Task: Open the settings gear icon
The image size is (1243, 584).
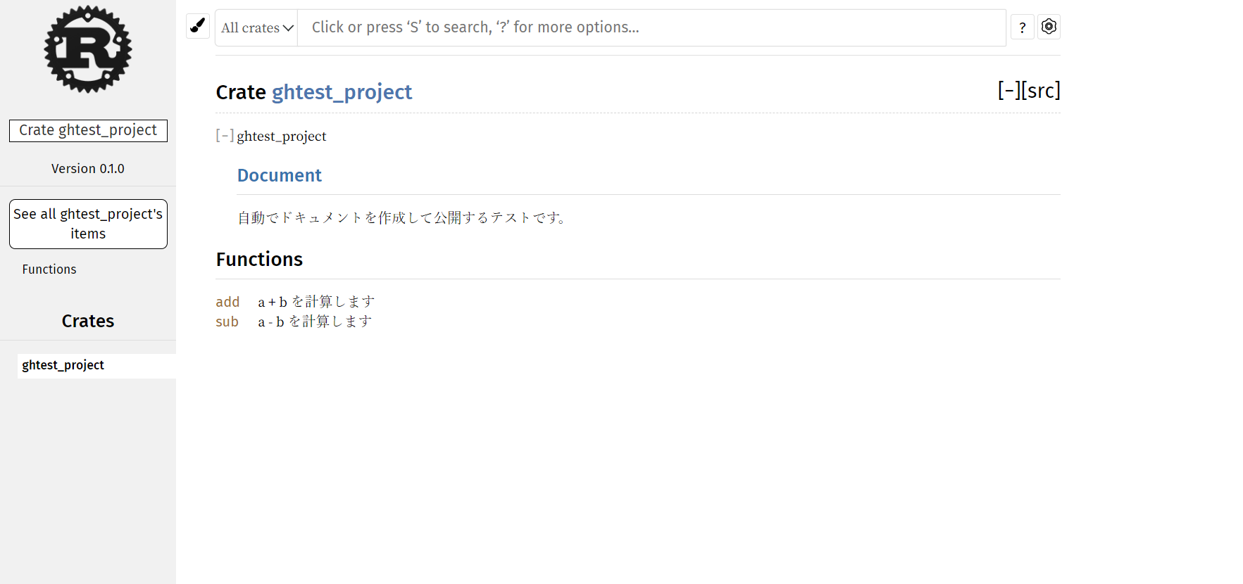Action: pyautogui.click(x=1049, y=27)
